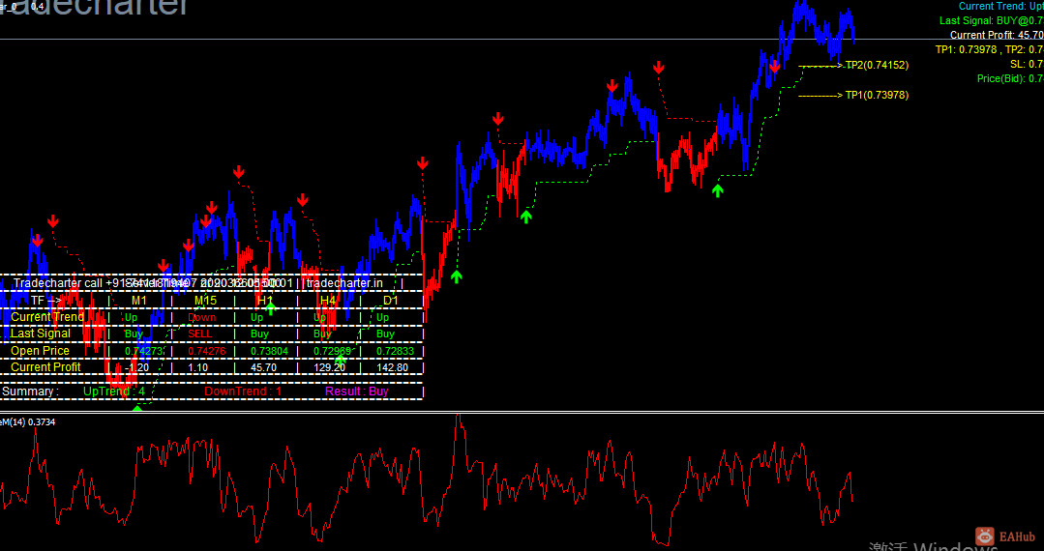Click the open price 0.72833 cell
The image size is (1044, 551).
396,351
